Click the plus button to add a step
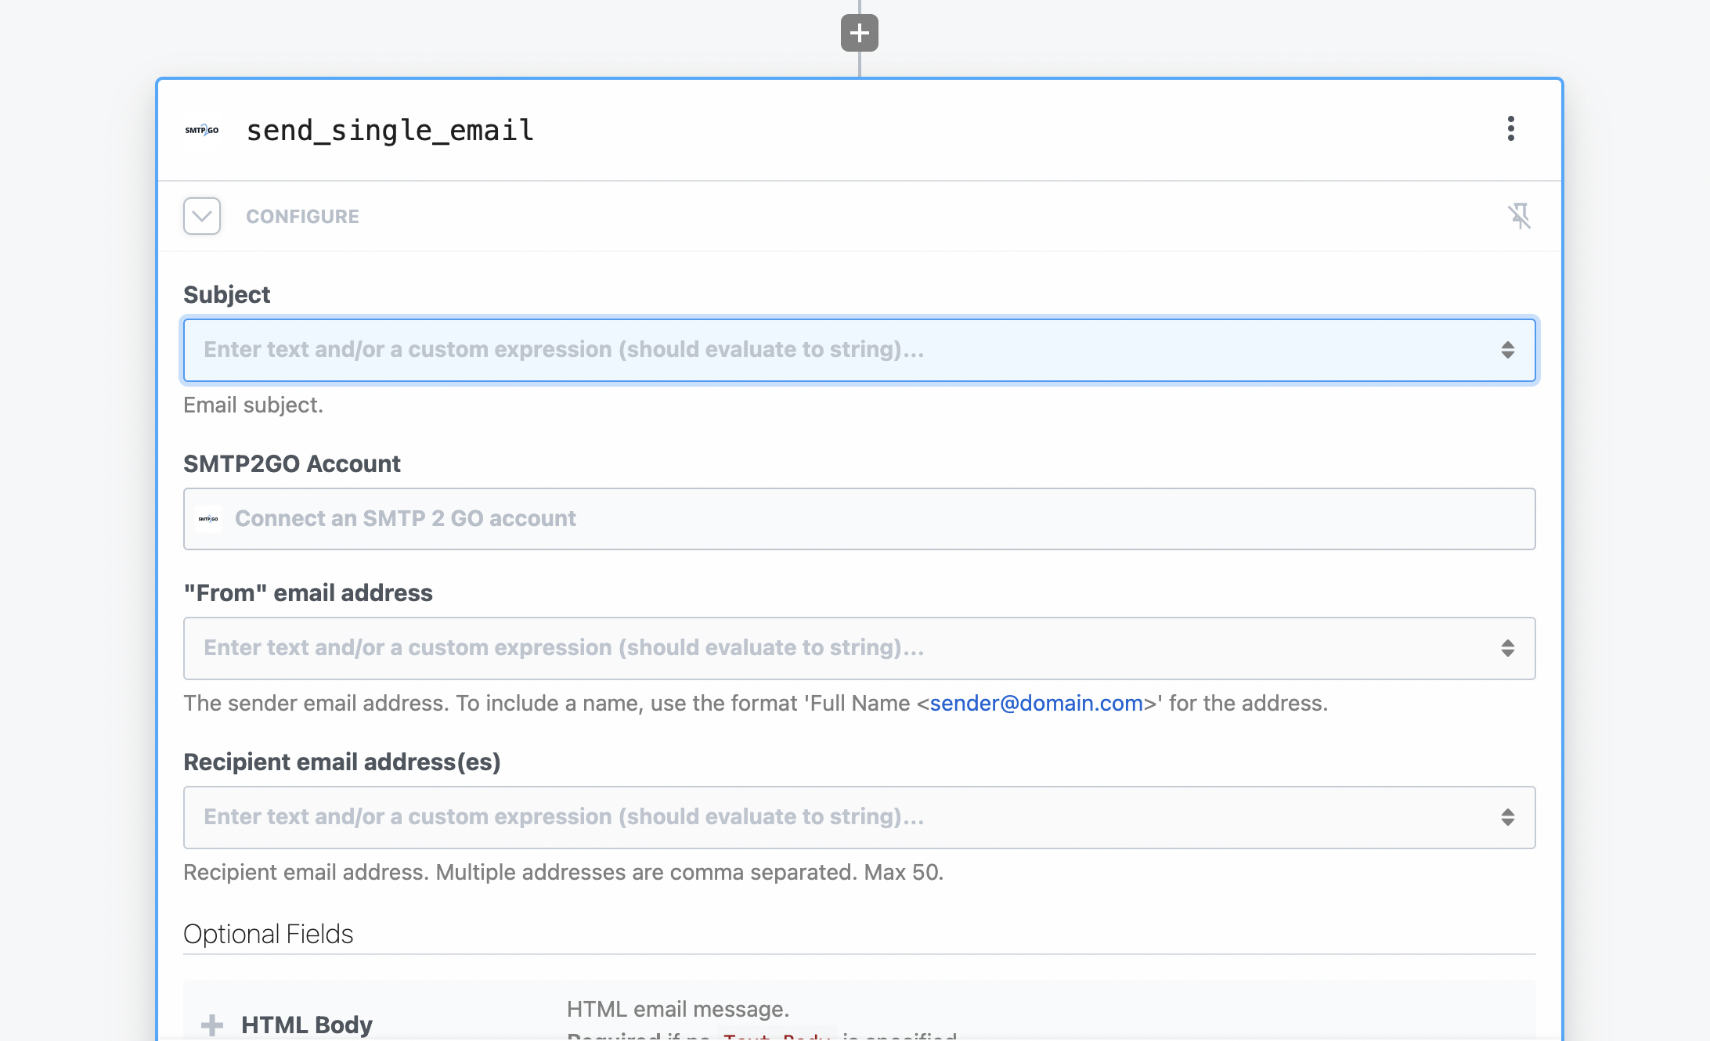This screenshot has height=1041, width=1710. 859,33
